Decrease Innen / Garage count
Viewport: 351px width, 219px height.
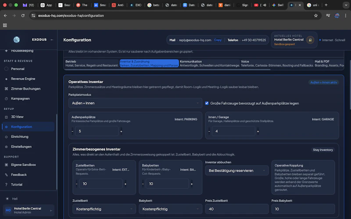209,131
